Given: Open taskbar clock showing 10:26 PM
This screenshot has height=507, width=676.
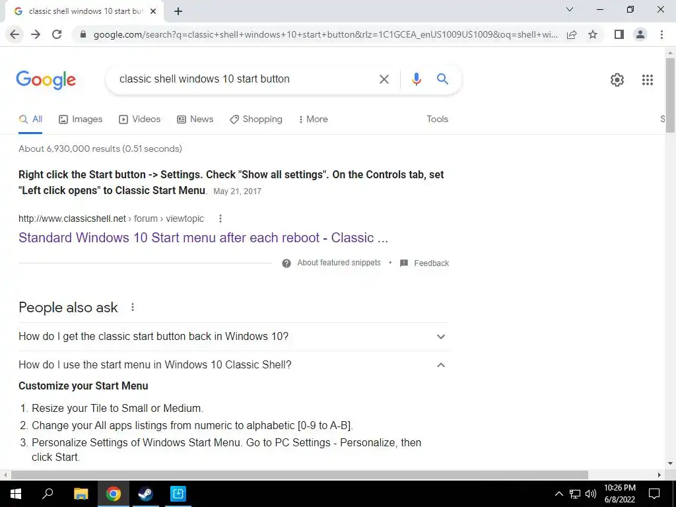Looking at the screenshot, I should pyautogui.click(x=619, y=494).
